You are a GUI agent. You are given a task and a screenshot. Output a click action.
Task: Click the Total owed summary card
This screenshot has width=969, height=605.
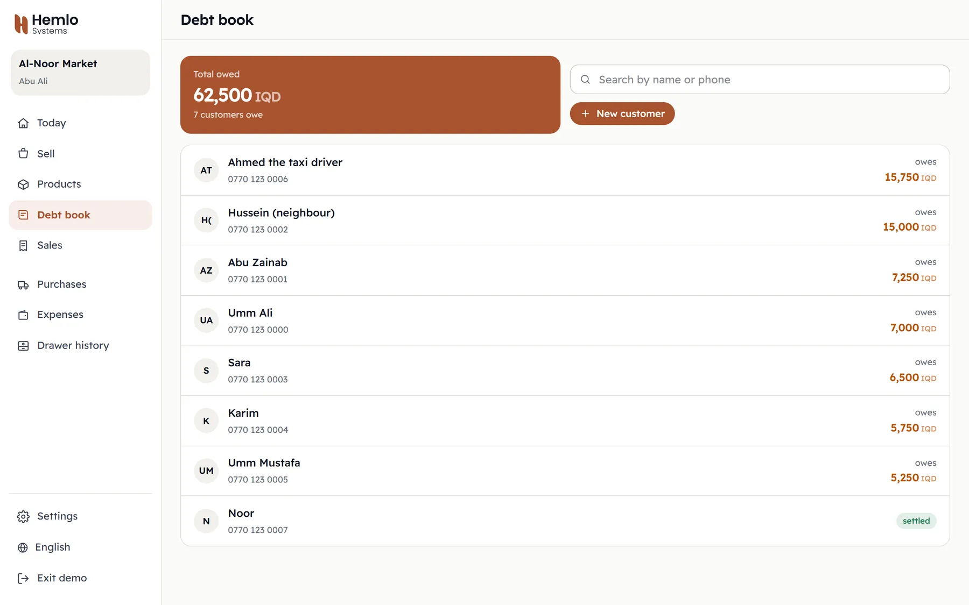pos(370,95)
